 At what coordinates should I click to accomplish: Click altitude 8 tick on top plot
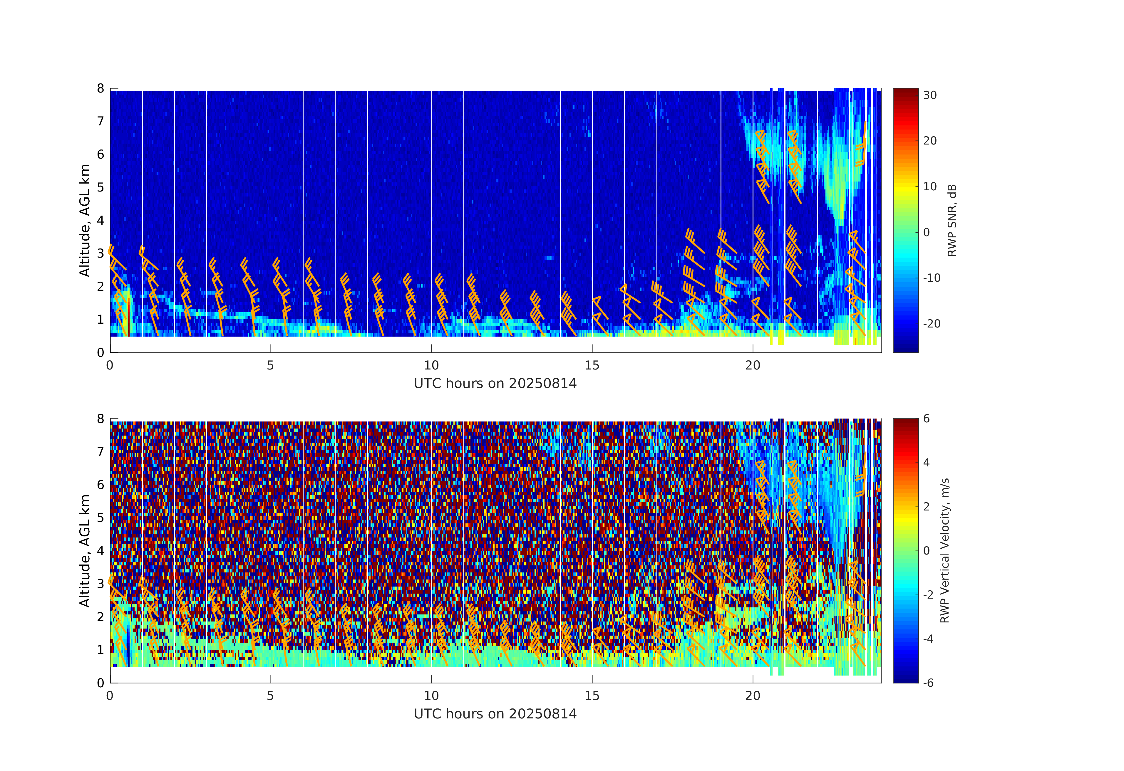click(100, 88)
